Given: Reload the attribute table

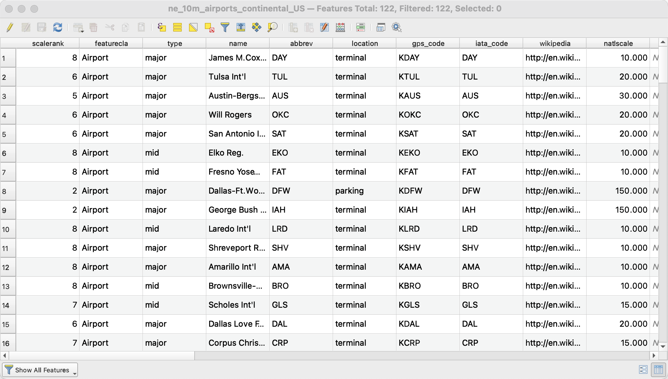Looking at the screenshot, I should tap(58, 28).
